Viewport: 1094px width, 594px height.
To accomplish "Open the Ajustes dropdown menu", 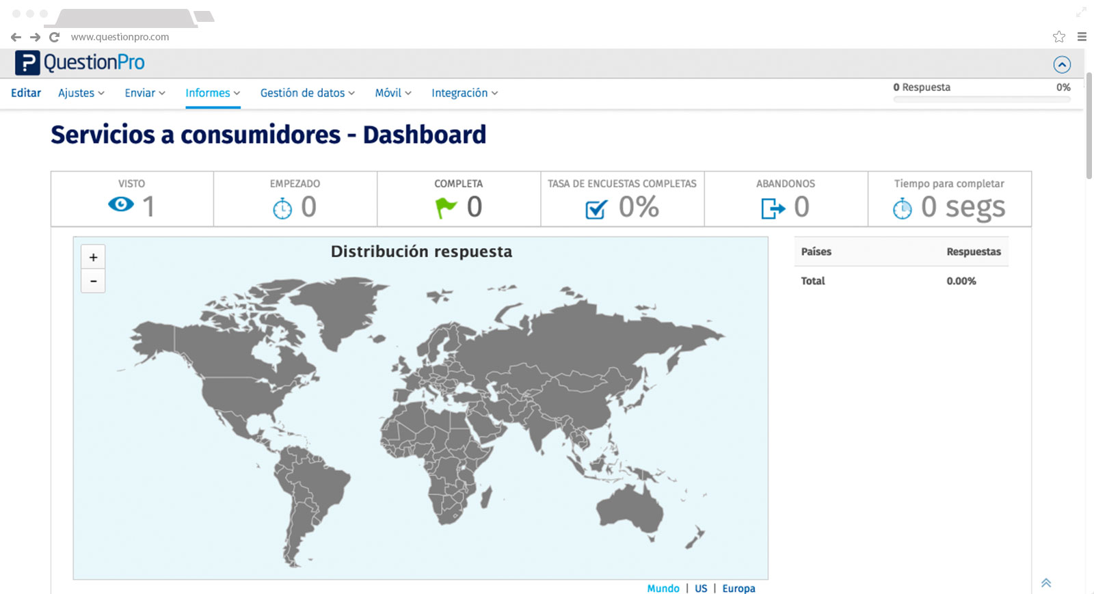I will [x=81, y=93].
